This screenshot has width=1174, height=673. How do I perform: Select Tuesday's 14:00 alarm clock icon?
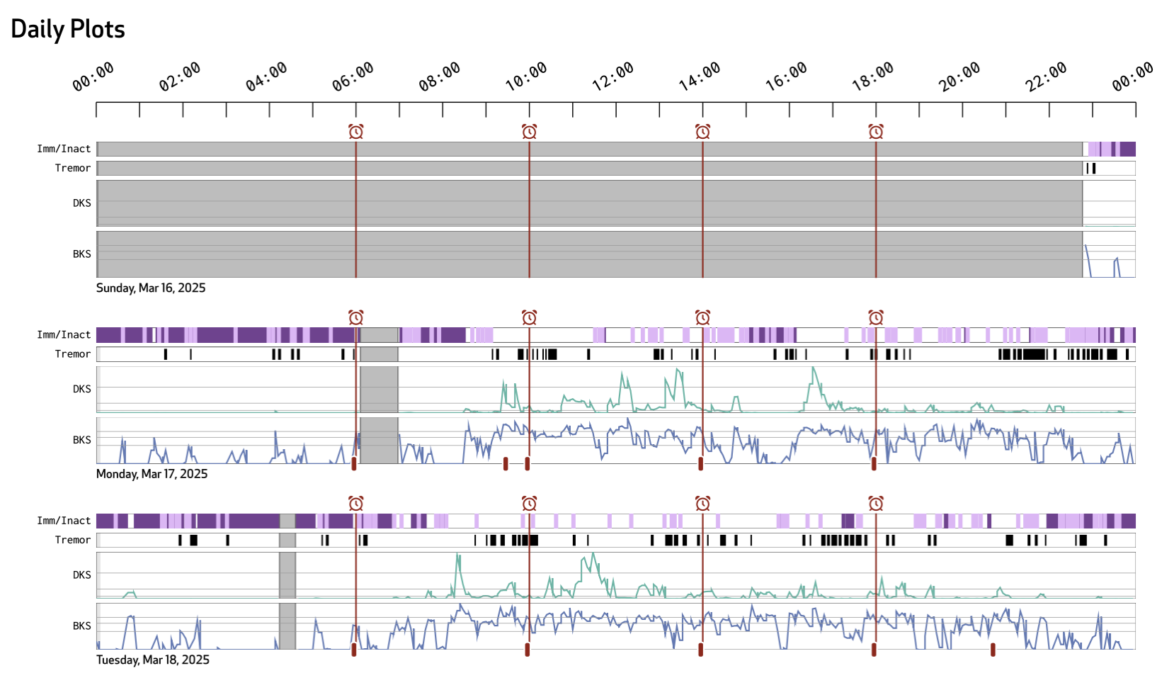702,504
